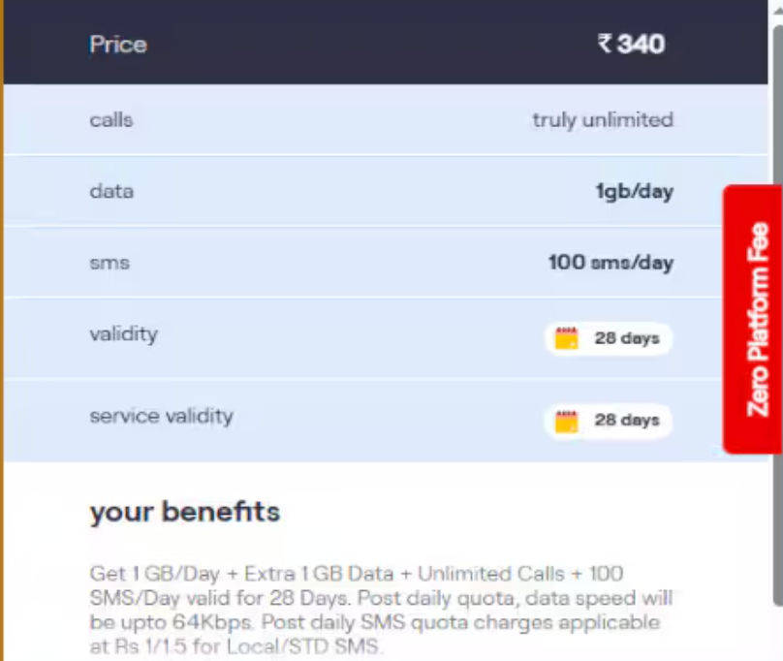Click the validity 28 days badge
This screenshot has width=783, height=661.
click(609, 339)
